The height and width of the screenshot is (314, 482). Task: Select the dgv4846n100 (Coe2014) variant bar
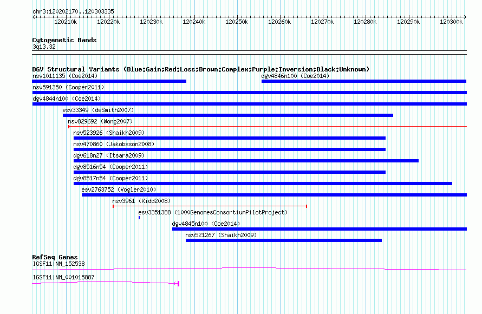coord(364,81)
